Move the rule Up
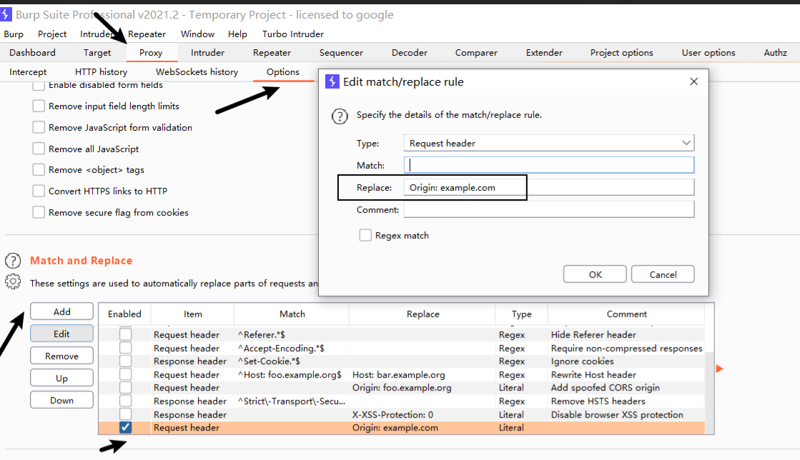Screen dimensions: 800x460 tap(61, 378)
